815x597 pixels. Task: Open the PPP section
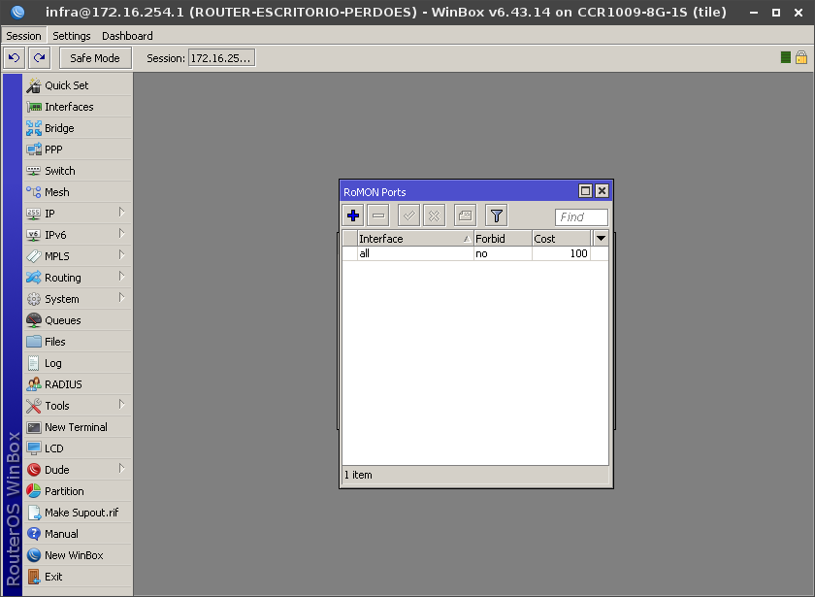coord(78,149)
